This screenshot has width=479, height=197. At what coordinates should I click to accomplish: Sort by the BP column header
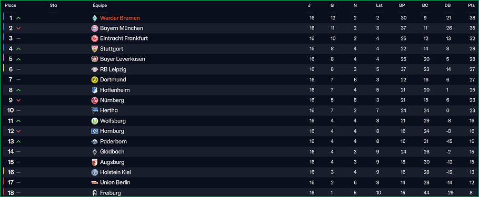tap(402, 5)
